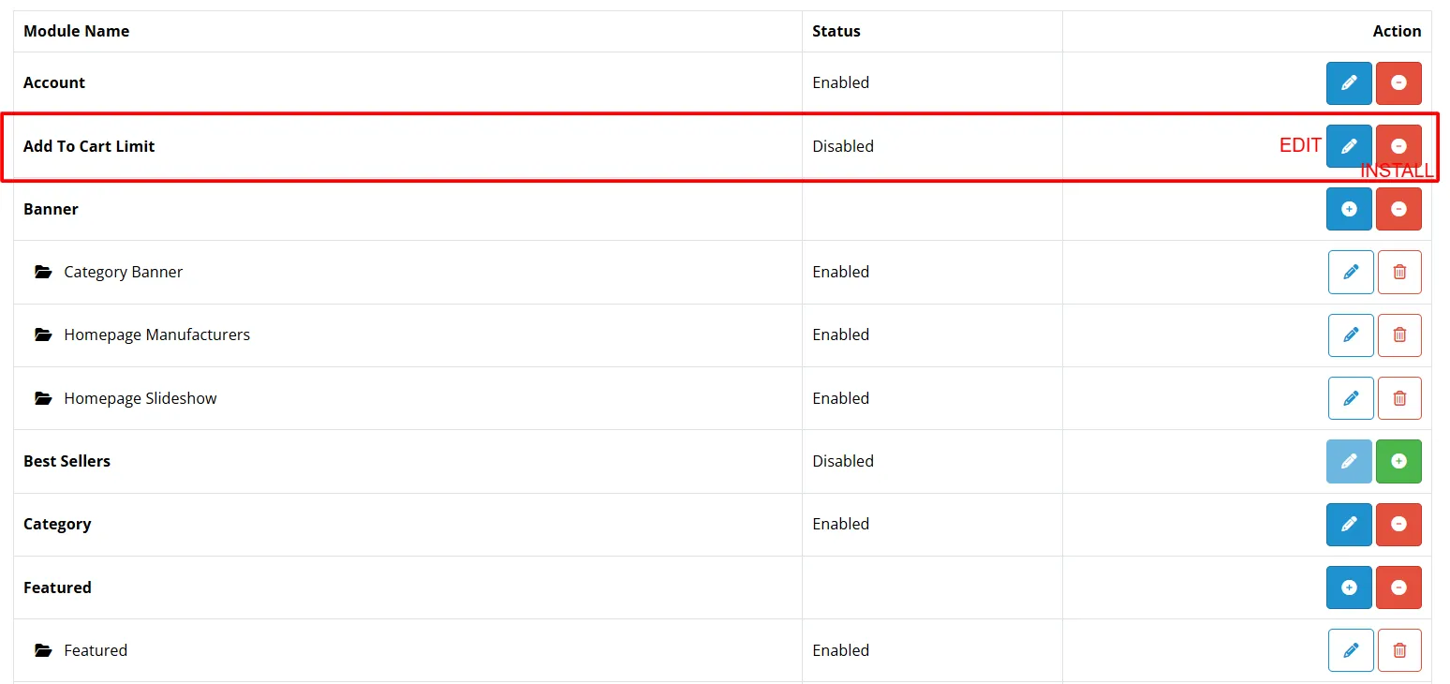1450x684 pixels.
Task: Add a new Featured module instance
Action: point(1349,587)
